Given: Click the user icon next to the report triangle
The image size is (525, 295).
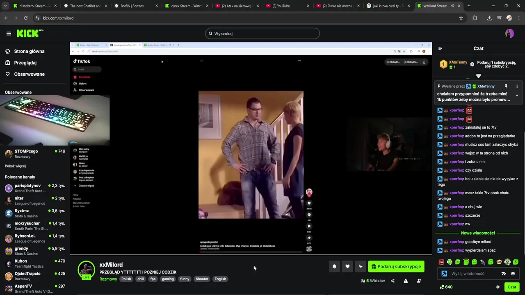Looking at the screenshot, I should [x=419, y=281].
